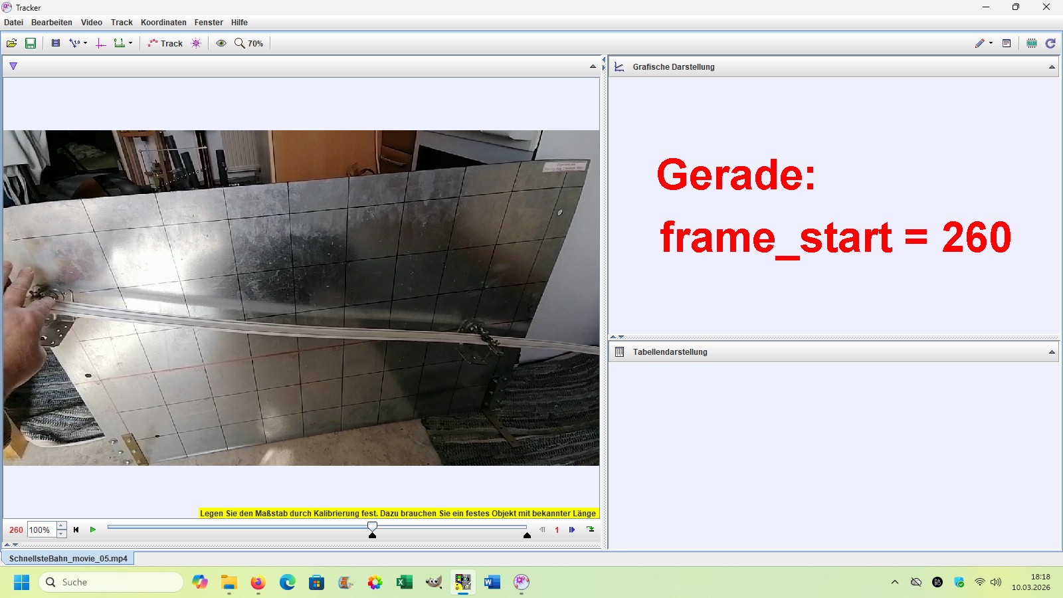Open the notes page icon in the toolbar
This screenshot has height=598, width=1063.
tap(1007, 43)
